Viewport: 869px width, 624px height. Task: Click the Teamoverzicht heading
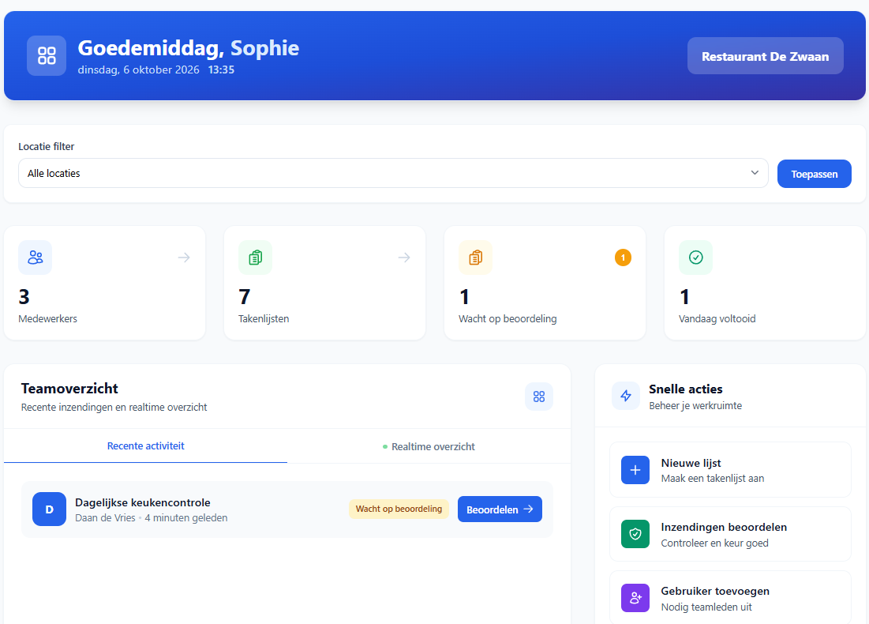coord(69,389)
